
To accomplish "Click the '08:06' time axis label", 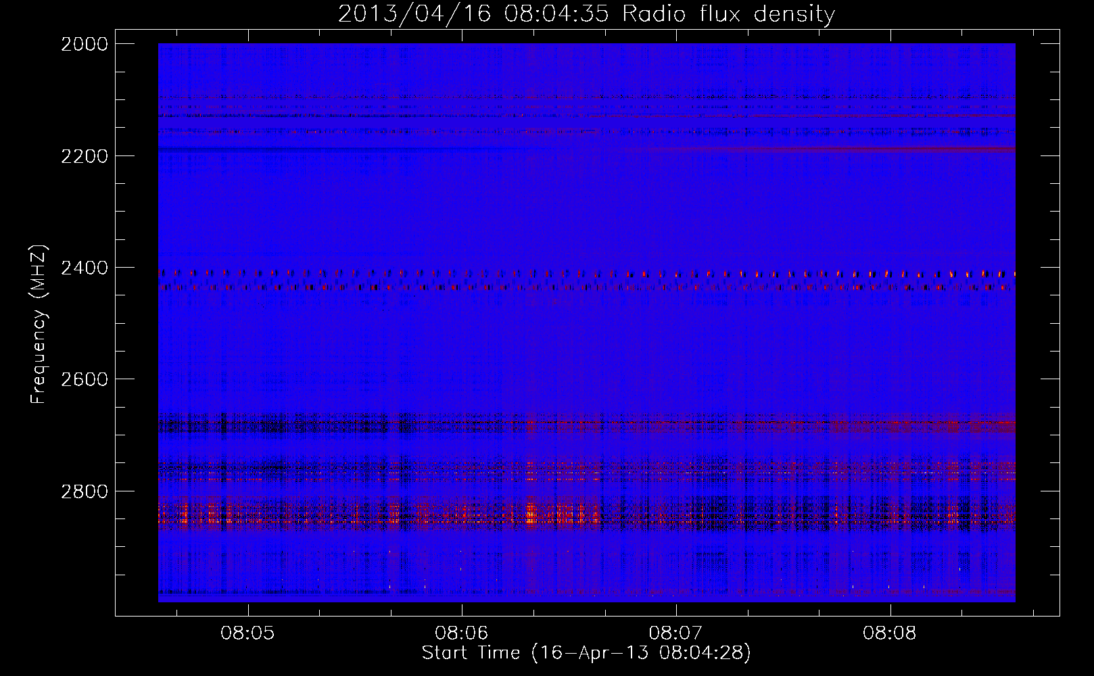I will coord(462,633).
